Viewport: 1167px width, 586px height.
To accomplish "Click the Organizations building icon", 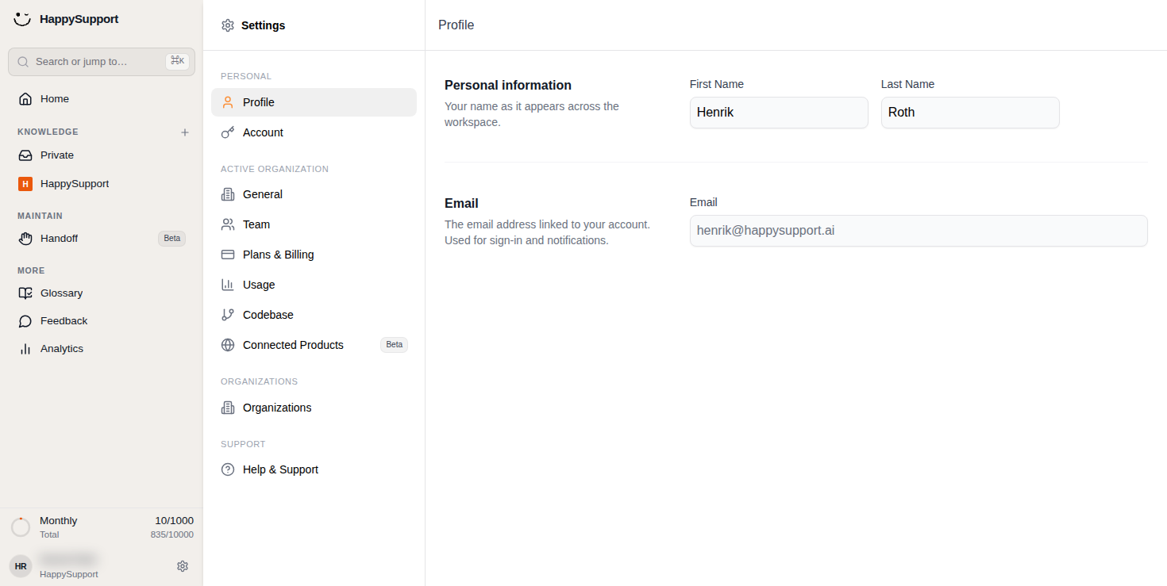I will pos(228,408).
